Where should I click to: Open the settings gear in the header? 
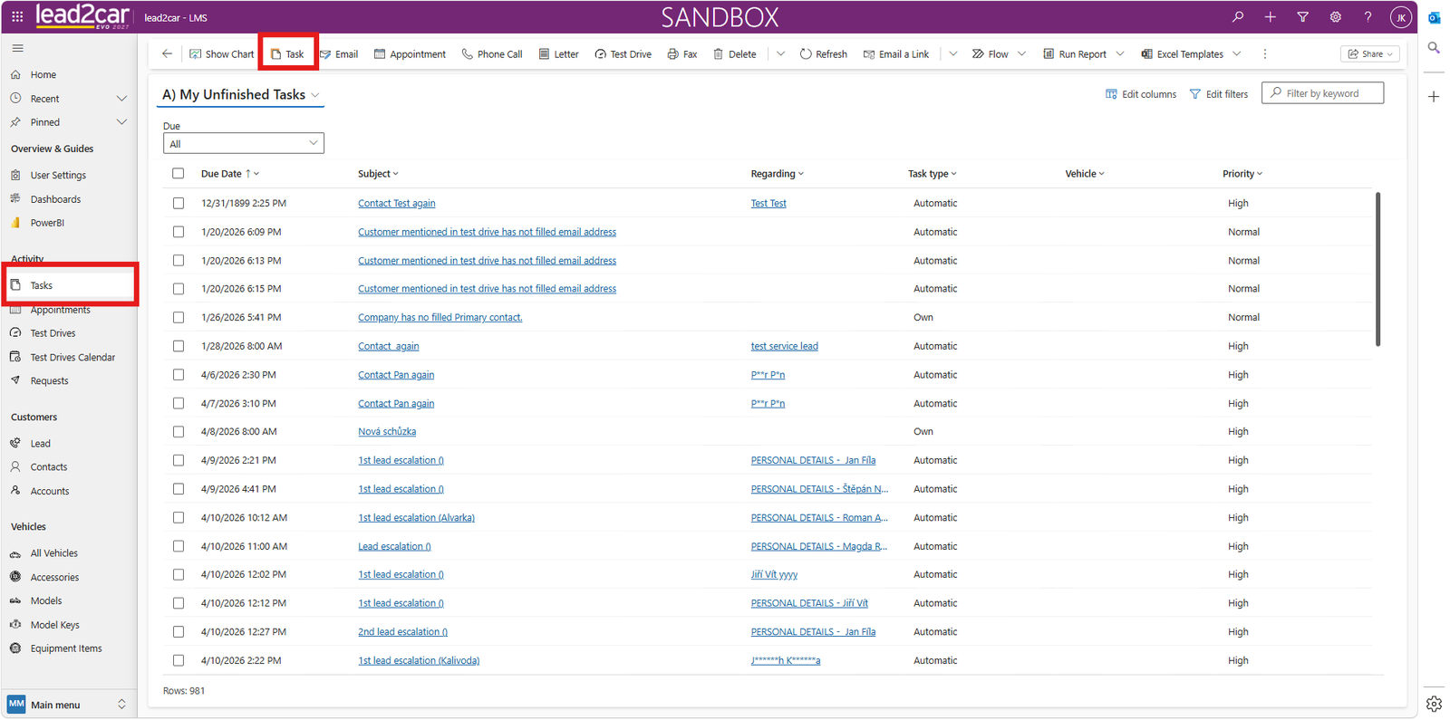(1335, 16)
